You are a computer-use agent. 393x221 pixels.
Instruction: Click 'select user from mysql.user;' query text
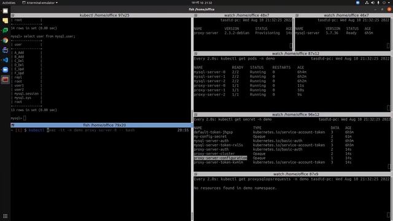(49, 36)
